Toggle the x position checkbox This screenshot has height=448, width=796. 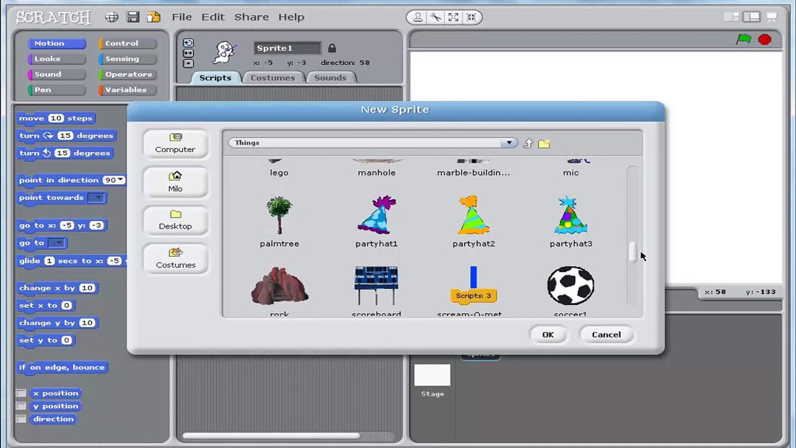(21, 393)
